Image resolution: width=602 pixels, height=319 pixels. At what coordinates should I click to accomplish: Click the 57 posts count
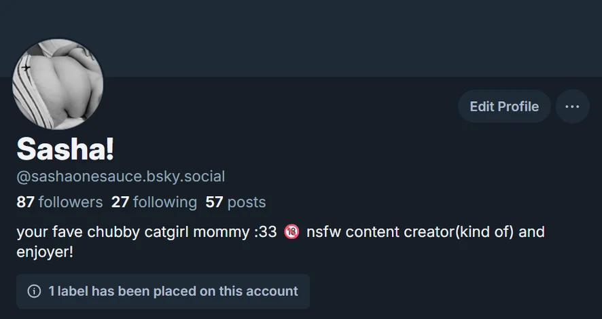click(235, 202)
